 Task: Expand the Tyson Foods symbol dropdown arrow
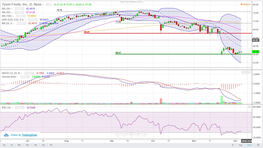click(43, 5)
